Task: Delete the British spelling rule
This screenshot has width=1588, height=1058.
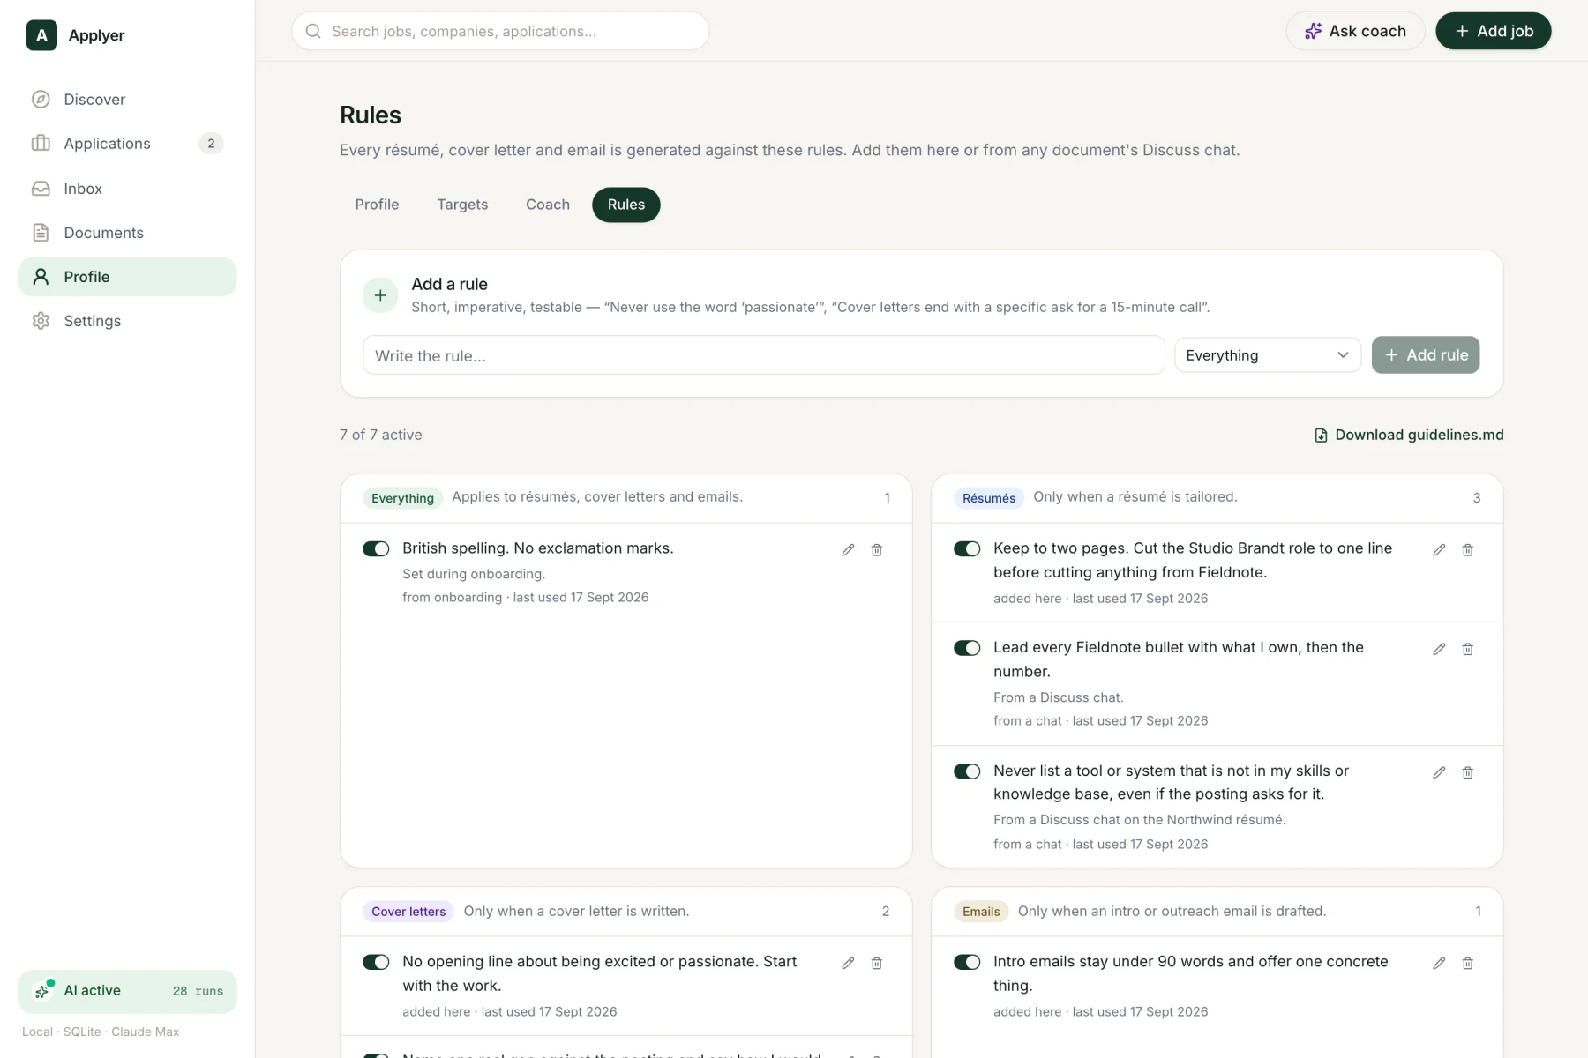Action: point(877,550)
